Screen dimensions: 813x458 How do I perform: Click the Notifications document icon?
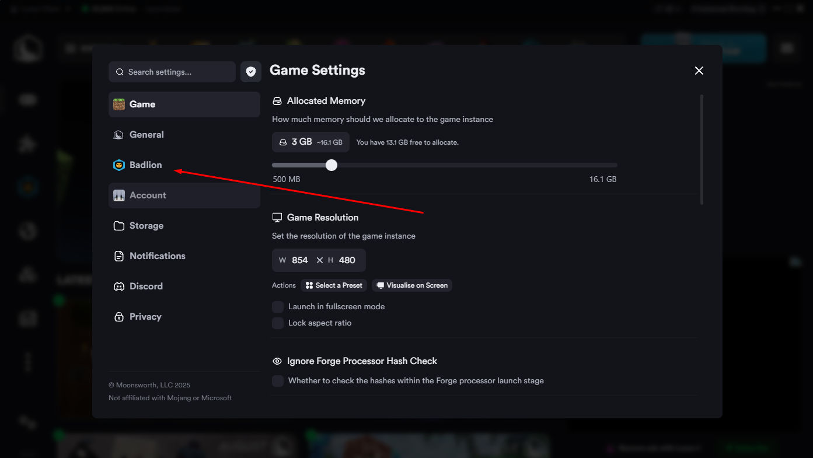pos(119,256)
